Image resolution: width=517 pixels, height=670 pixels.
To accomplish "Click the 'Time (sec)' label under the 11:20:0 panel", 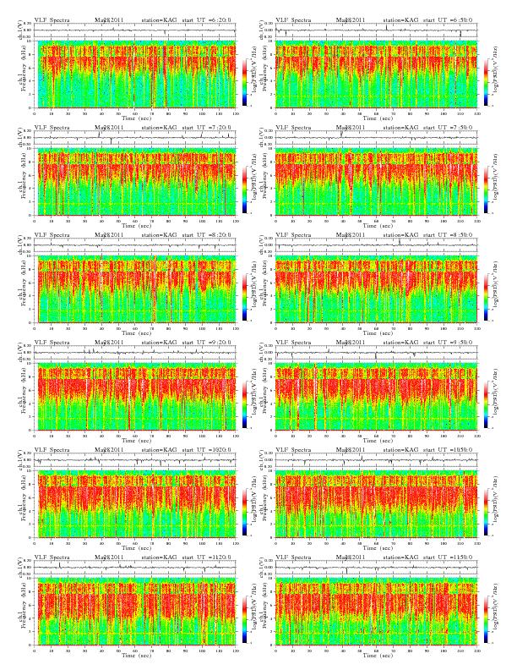I will [x=137, y=655].
